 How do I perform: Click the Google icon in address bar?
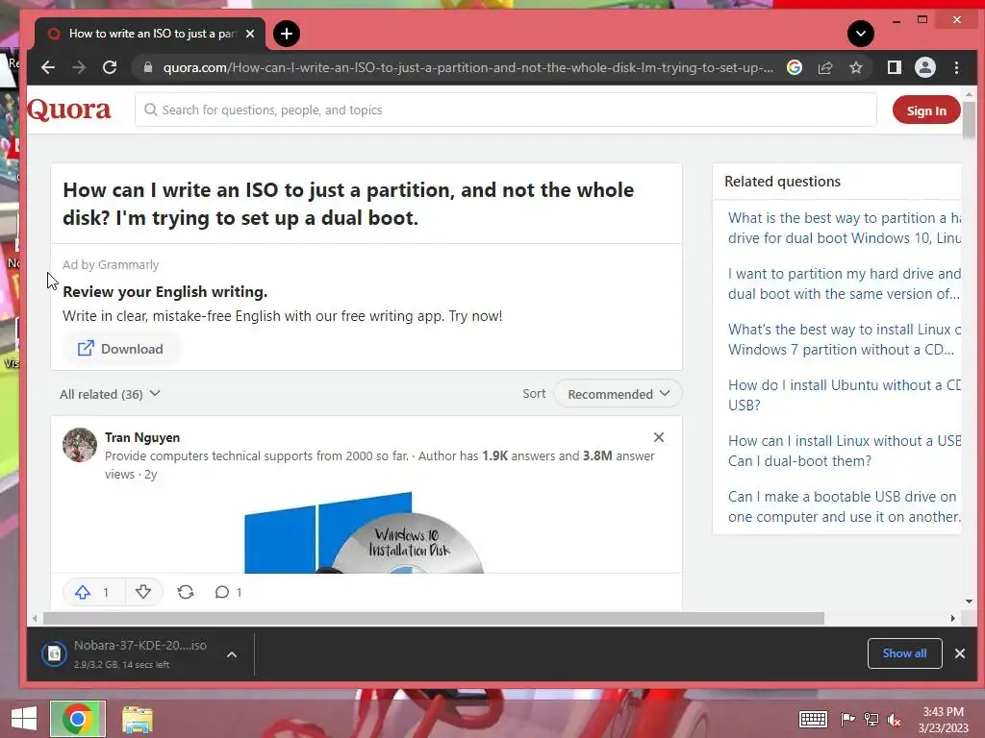tap(795, 68)
